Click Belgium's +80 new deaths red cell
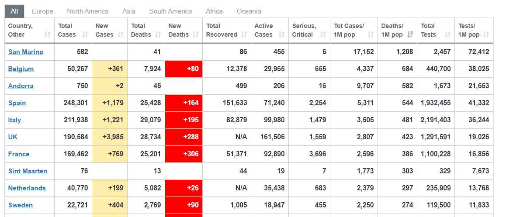506x217 pixels. click(184, 69)
